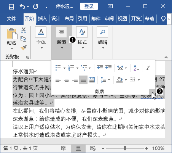The image size is (172, 153).
Task: Switch to the 邮件 tab
Action: (96, 19)
